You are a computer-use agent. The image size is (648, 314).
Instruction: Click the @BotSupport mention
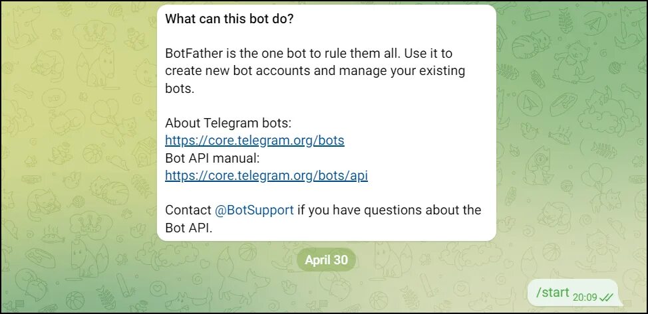pos(254,210)
